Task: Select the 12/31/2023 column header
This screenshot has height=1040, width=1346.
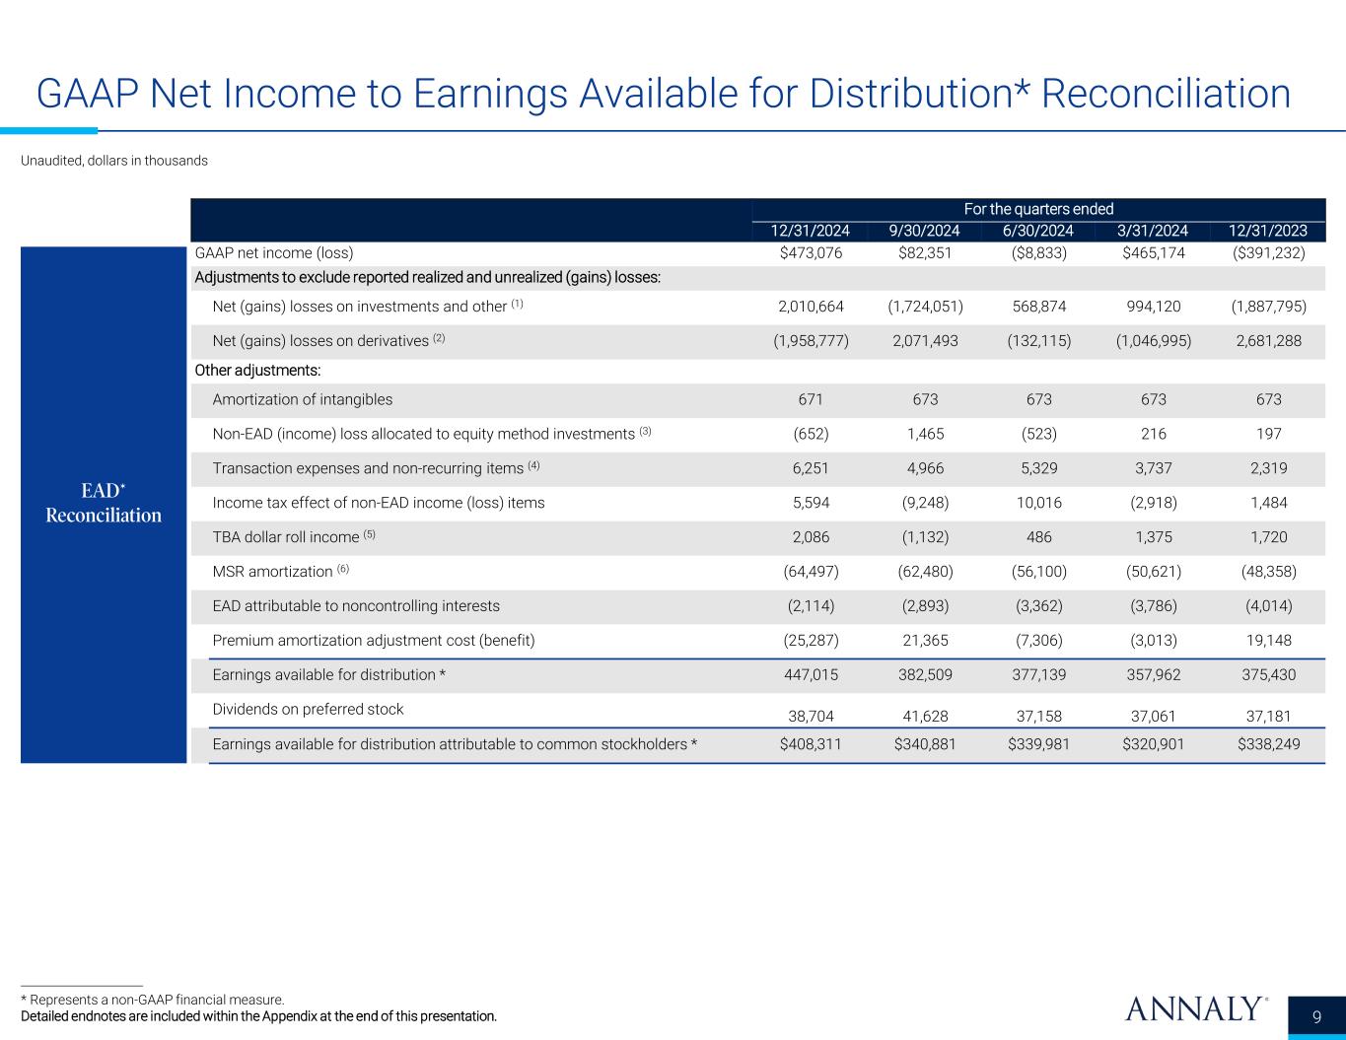Action: [x=1268, y=231]
